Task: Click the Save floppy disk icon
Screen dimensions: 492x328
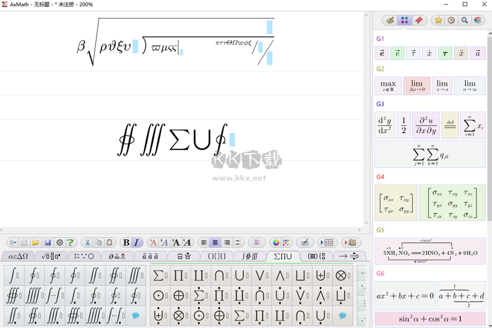Action: coord(47,242)
